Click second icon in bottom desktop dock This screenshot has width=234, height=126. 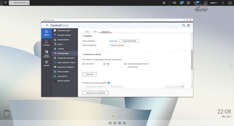tap(115, 123)
